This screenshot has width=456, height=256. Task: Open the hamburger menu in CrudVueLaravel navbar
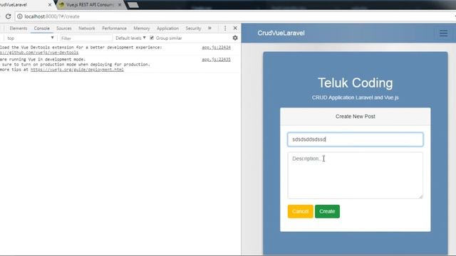tap(443, 33)
